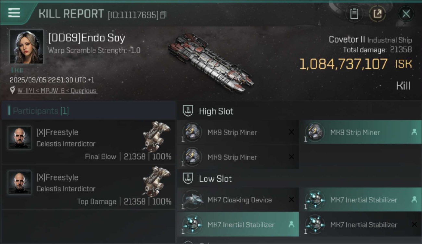This screenshot has height=244, width=422.
Task: Click the location pin icon
Action: pyautogui.click(x=12, y=90)
